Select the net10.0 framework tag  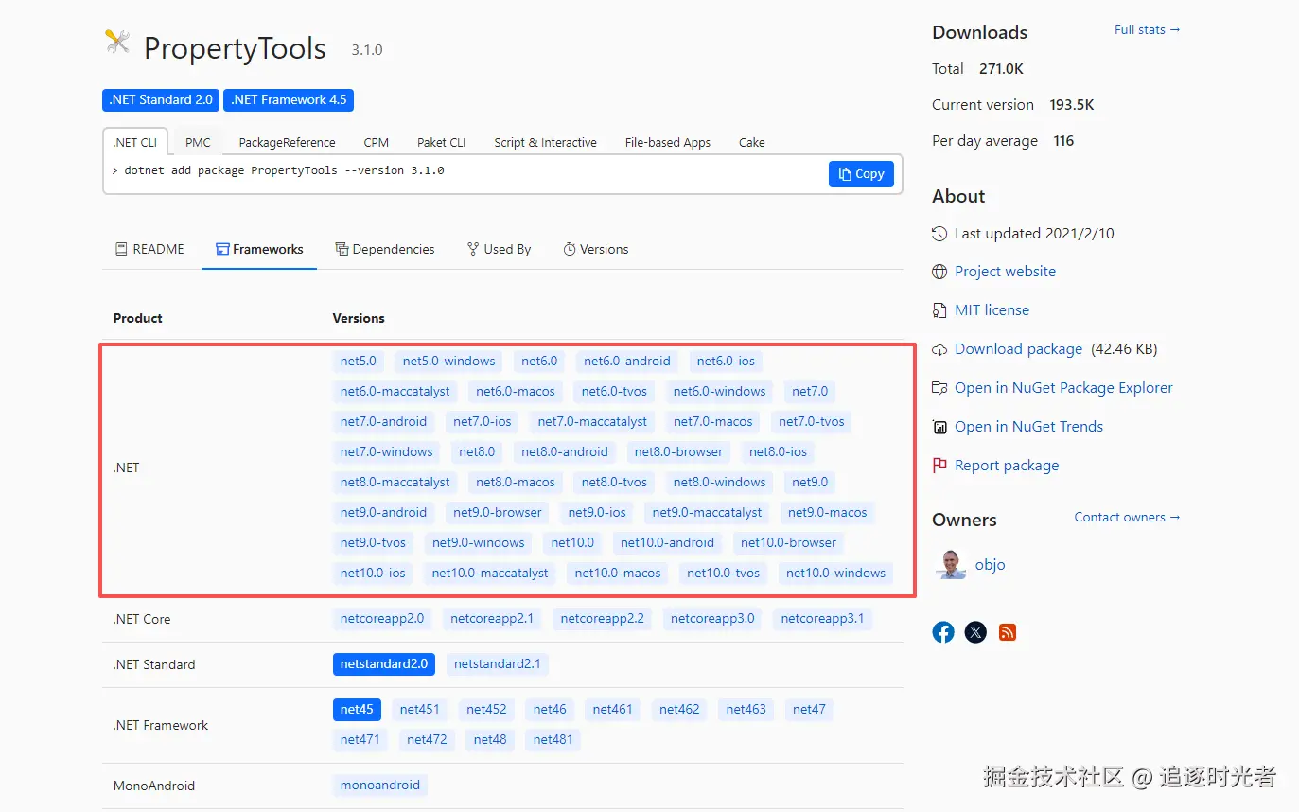point(572,543)
